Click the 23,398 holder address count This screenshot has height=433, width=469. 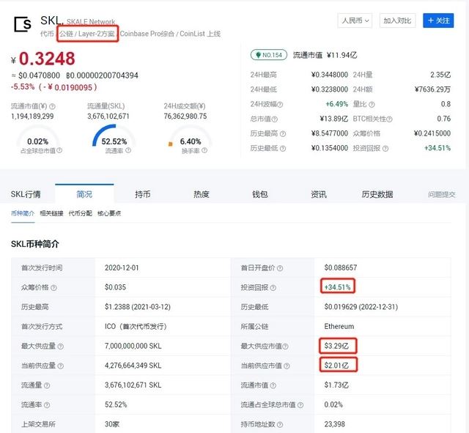(335, 424)
